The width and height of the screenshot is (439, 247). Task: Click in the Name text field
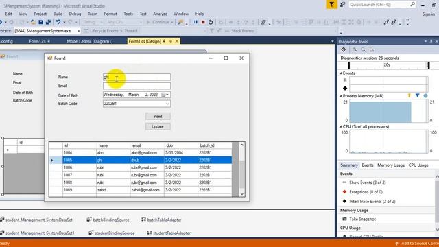coord(137,77)
